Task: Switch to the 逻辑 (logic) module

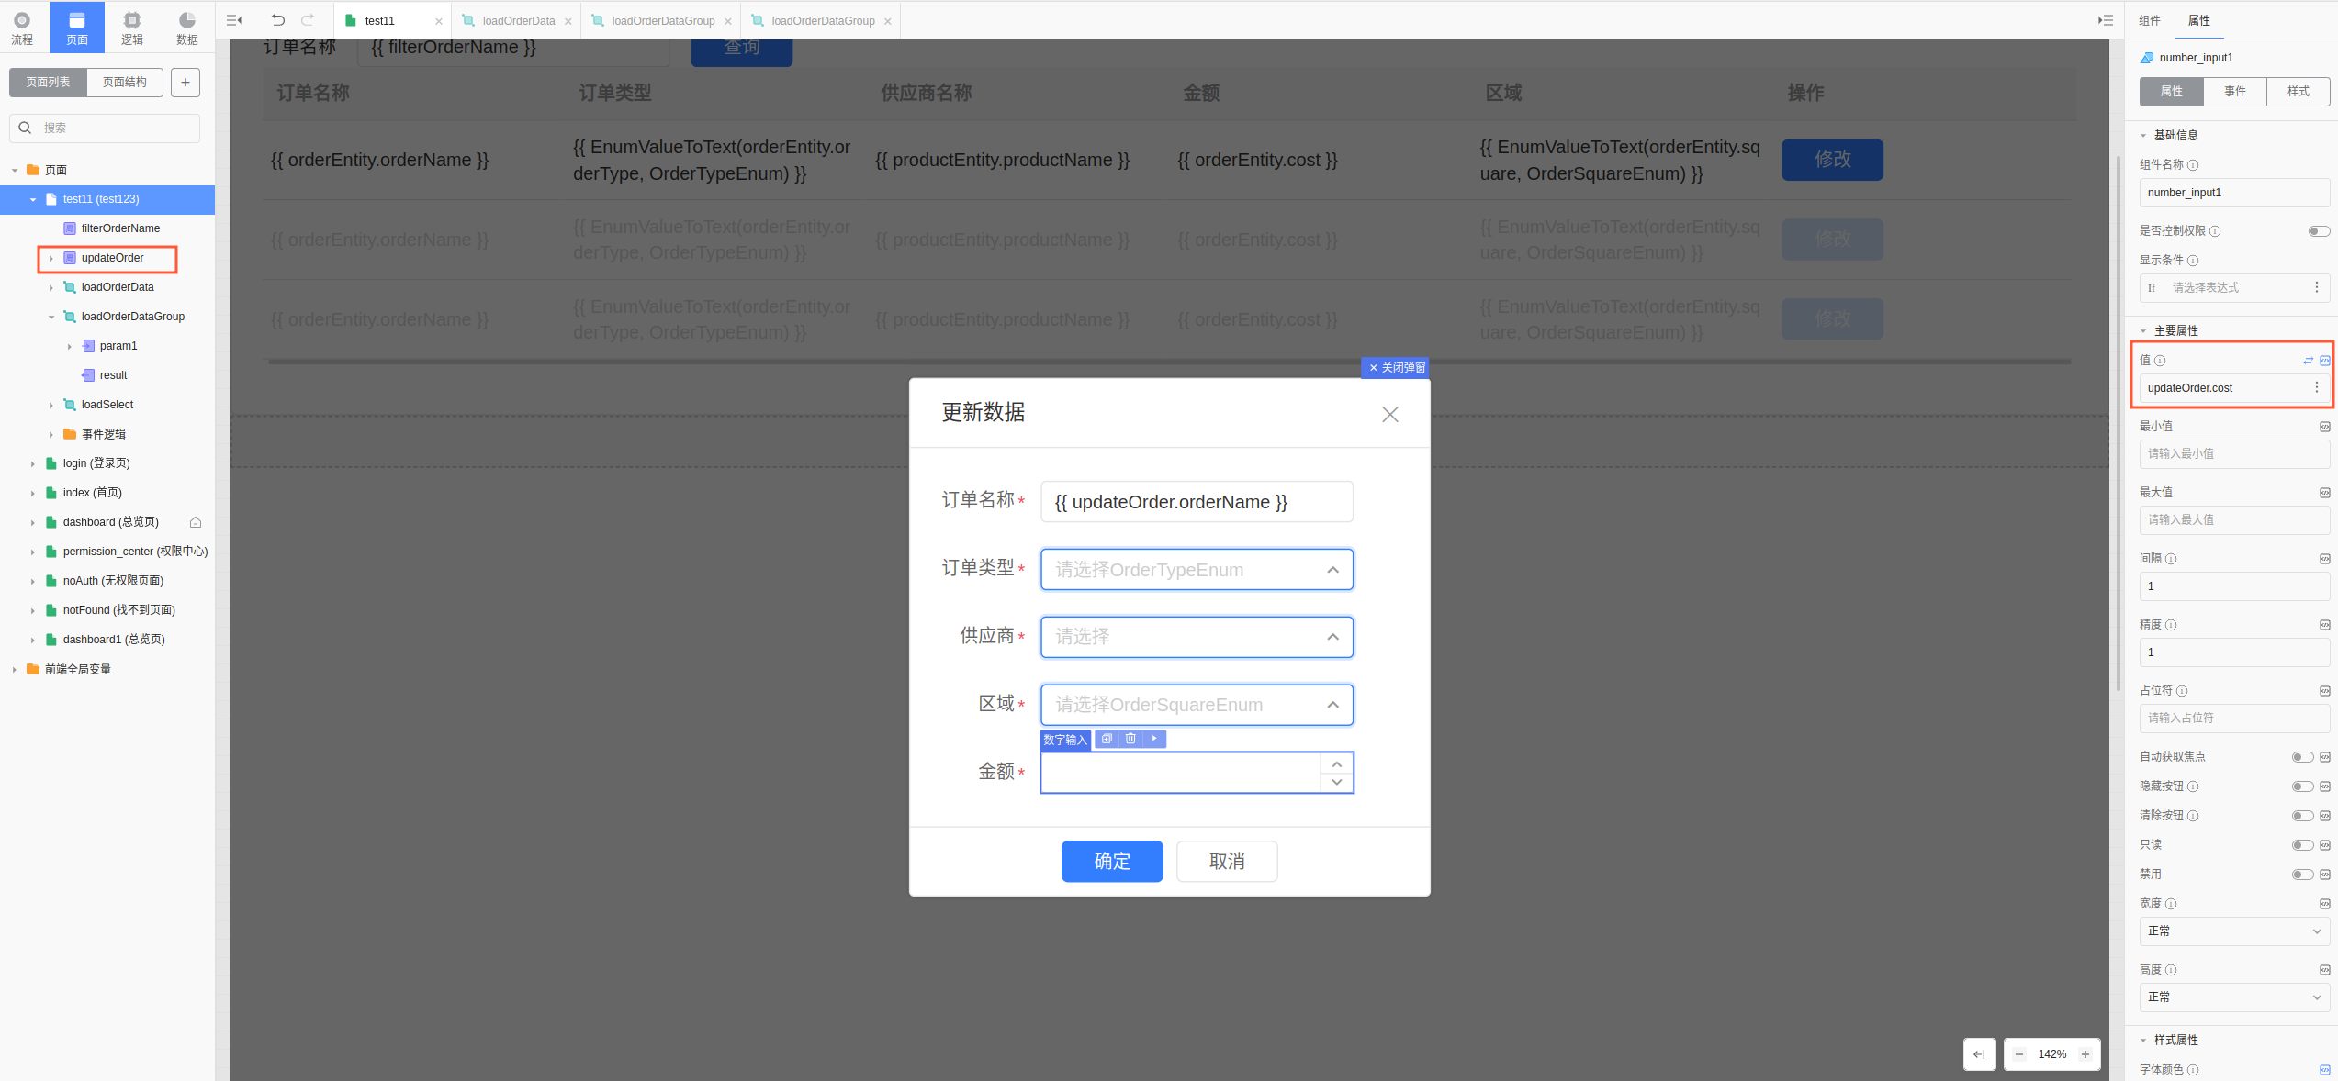Action: (x=132, y=27)
